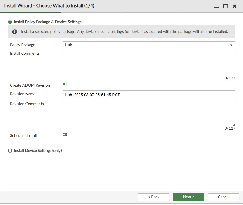Click the second step segment of wizard progress bar
The image size is (243, 205).
pos(91,12)
